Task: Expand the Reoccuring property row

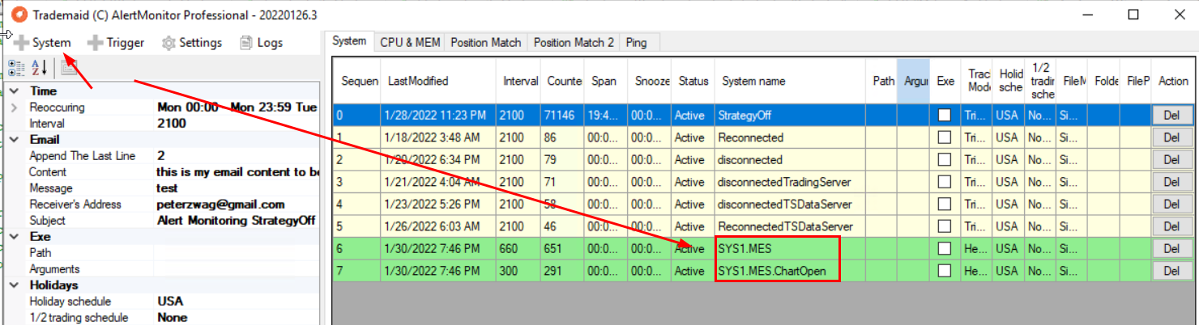Action: click(14, 108)
